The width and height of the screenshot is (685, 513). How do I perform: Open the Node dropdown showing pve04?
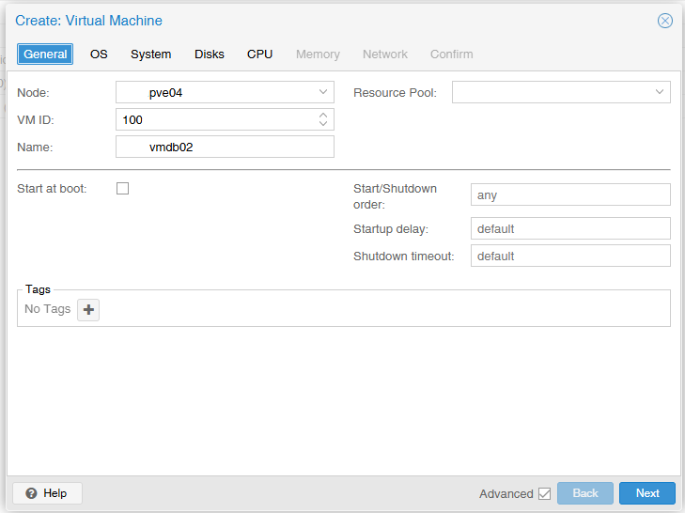pyautogui.click(x=225, y=92)
